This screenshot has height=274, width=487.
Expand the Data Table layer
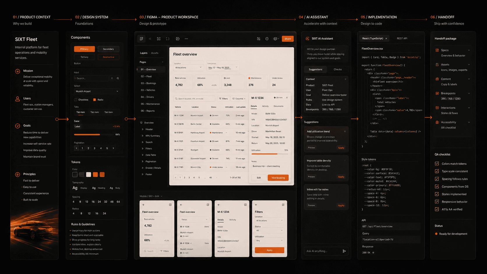tap(142, 155)
